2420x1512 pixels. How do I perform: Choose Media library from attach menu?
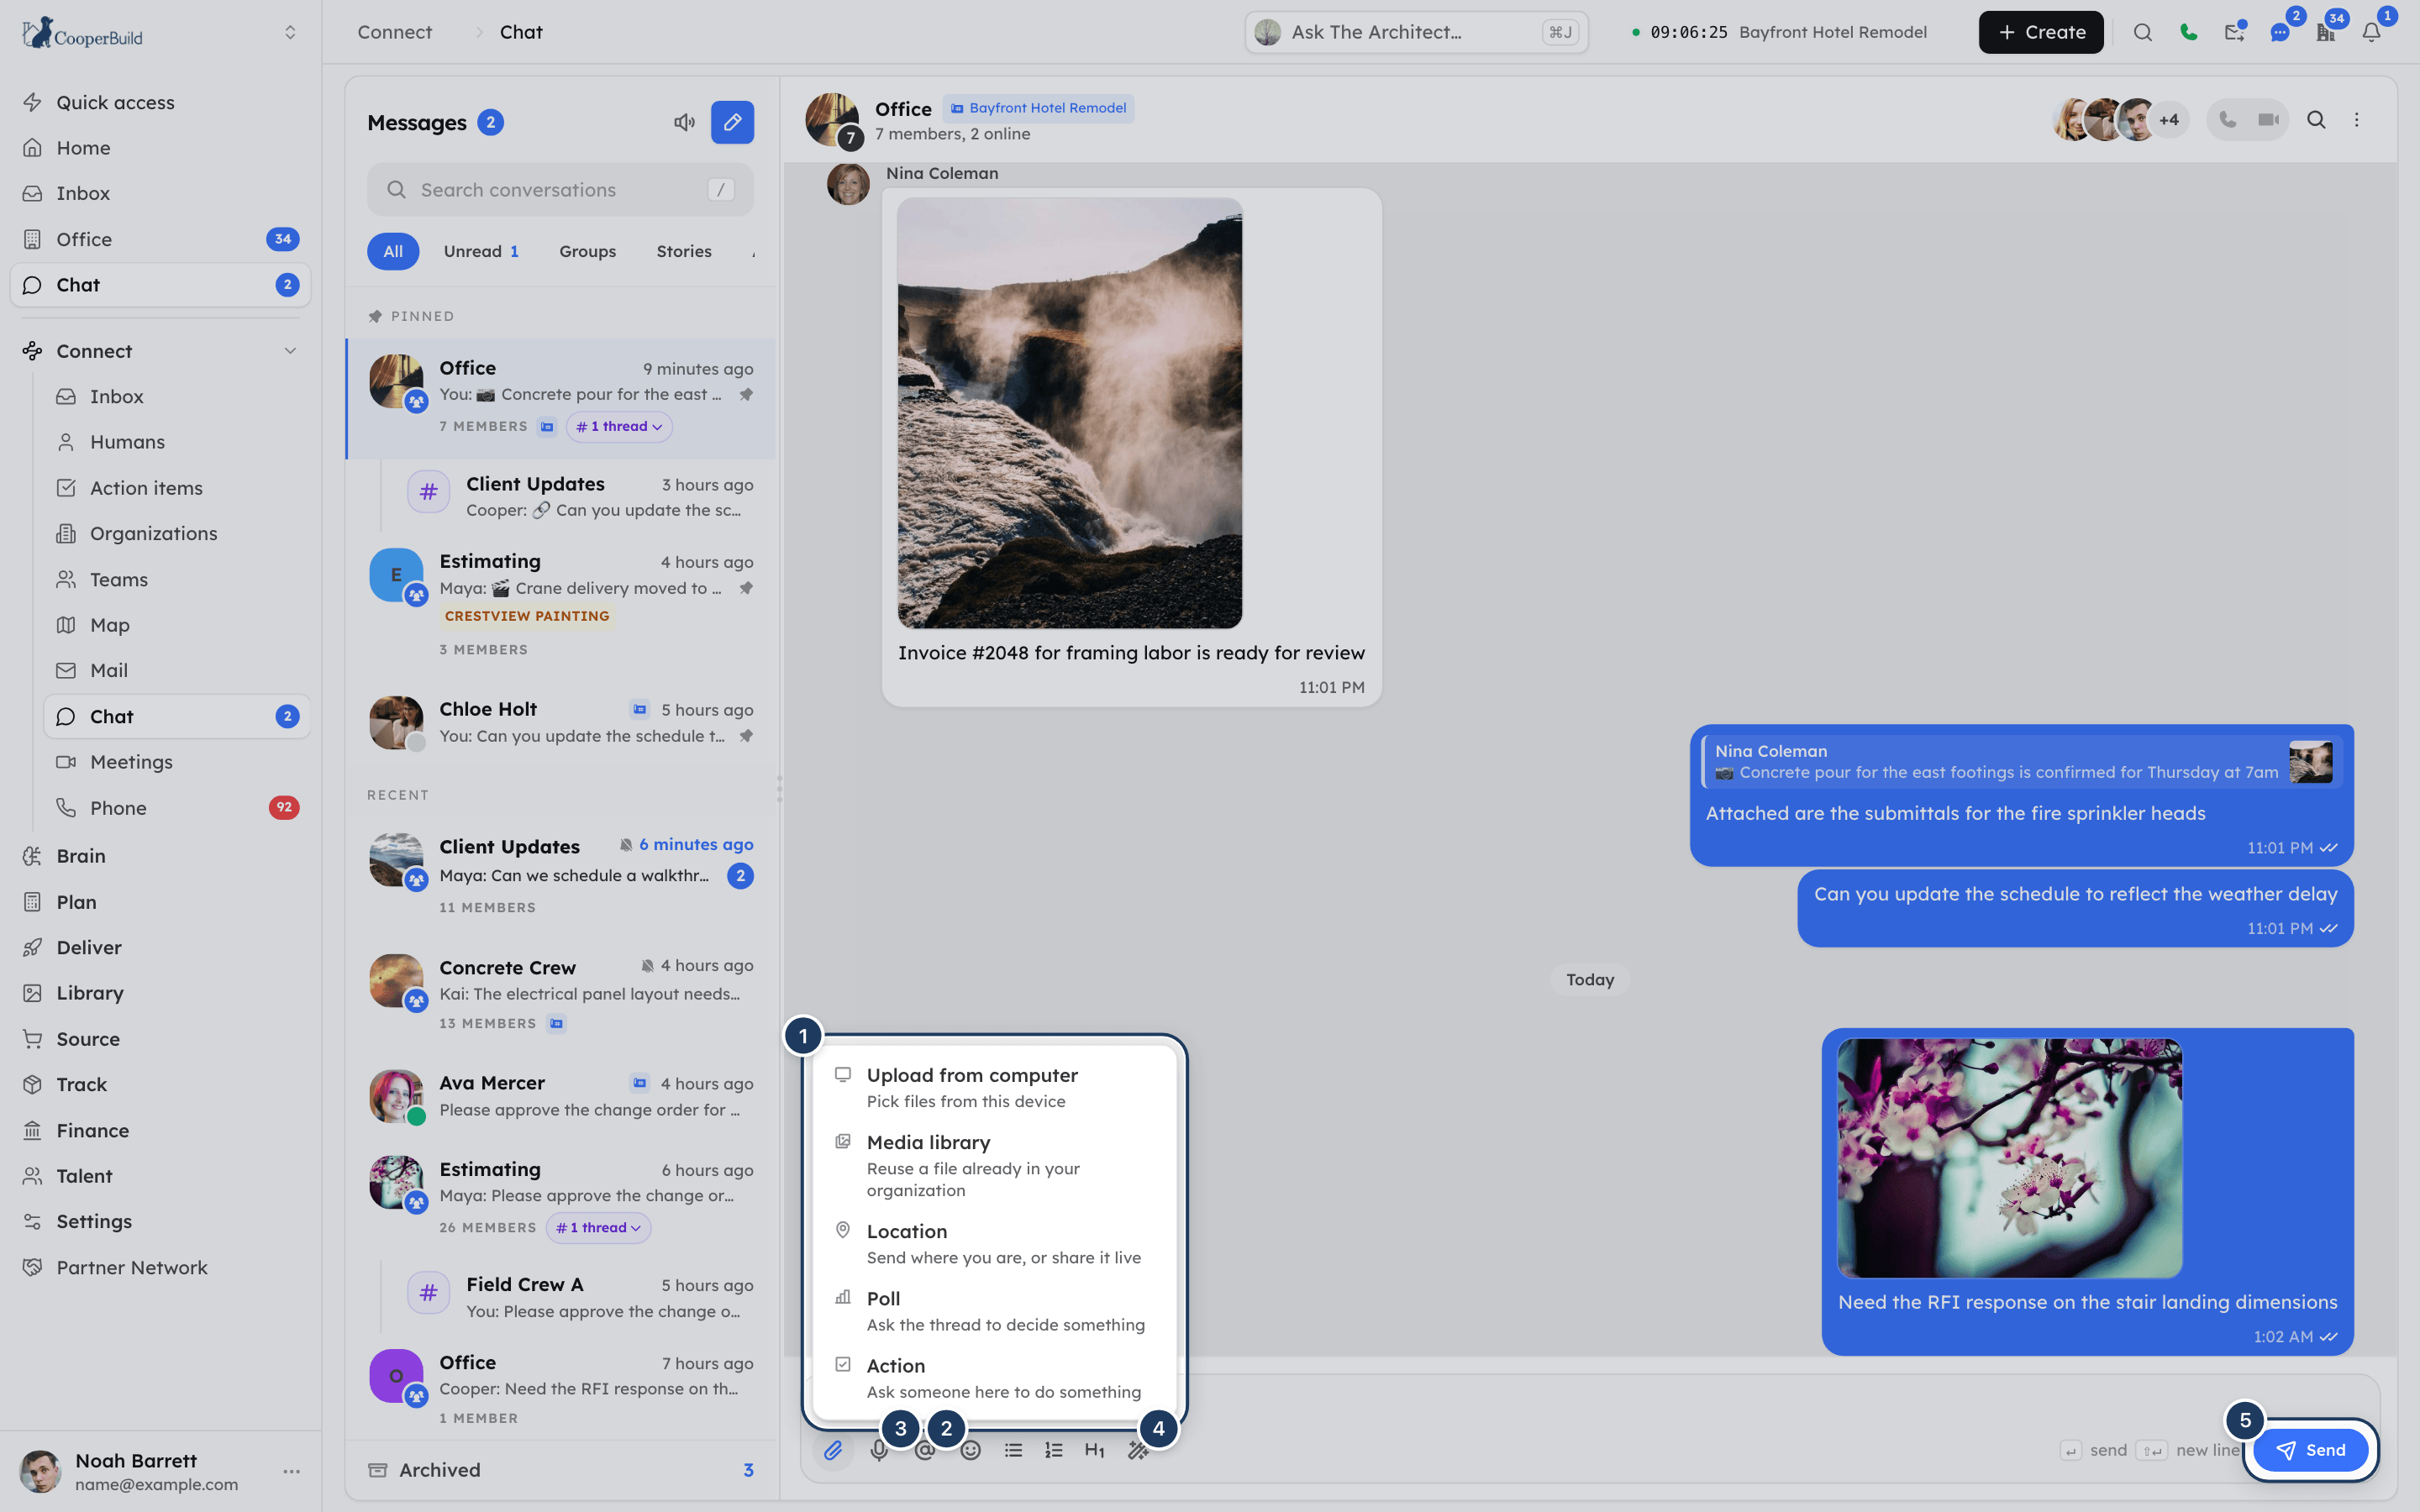point(994,1165)
